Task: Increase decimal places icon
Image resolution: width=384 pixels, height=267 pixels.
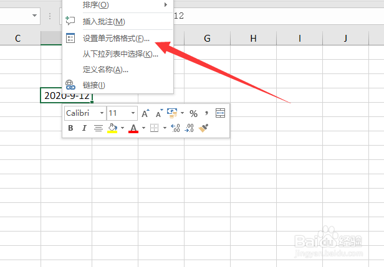Action: [x=175, y=128]
